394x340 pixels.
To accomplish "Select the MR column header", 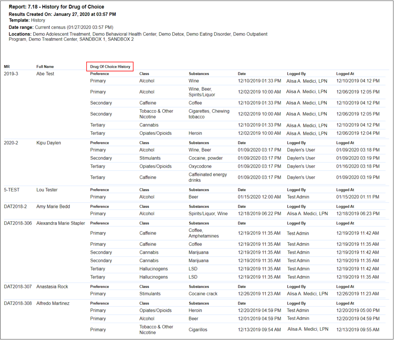I will 7,67.
